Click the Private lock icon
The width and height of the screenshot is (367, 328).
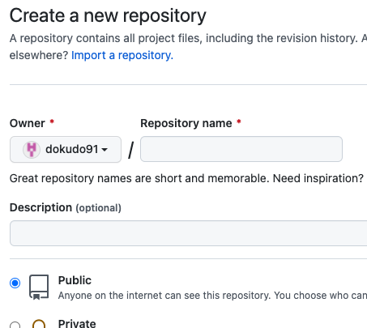39,324
